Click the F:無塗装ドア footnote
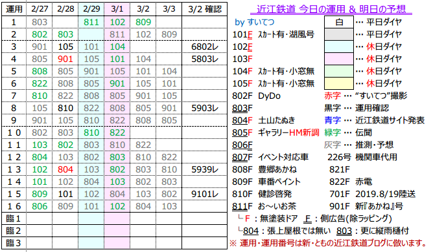433x252 pixels. coord(268,218)
